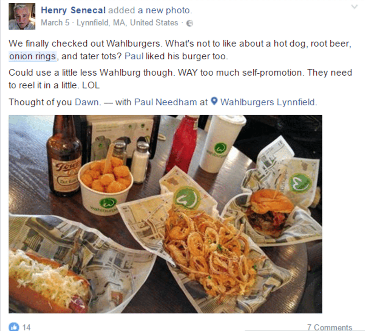
Task: Click the March 5 post date link
Action: [55, 23]
